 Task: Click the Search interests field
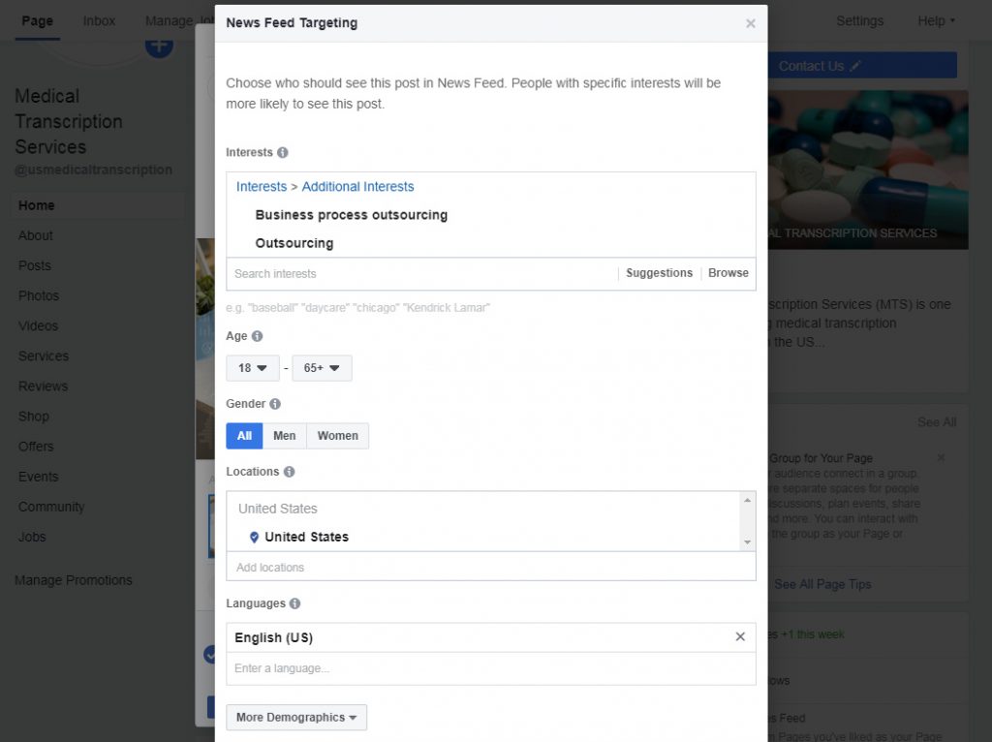[421, 274]
